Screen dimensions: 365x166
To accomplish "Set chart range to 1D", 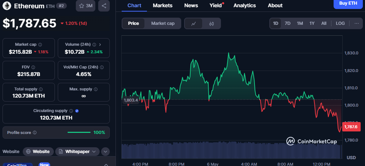I will [x=275, y=23].
